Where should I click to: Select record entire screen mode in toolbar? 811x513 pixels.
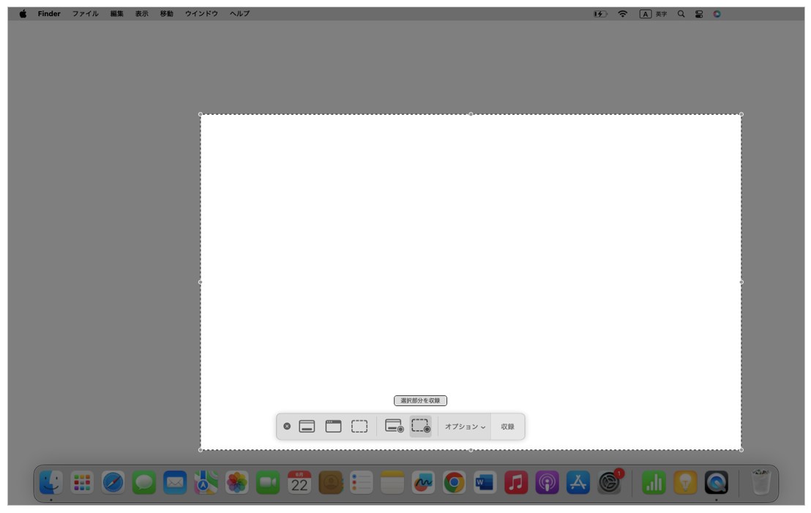click(394, 426)
